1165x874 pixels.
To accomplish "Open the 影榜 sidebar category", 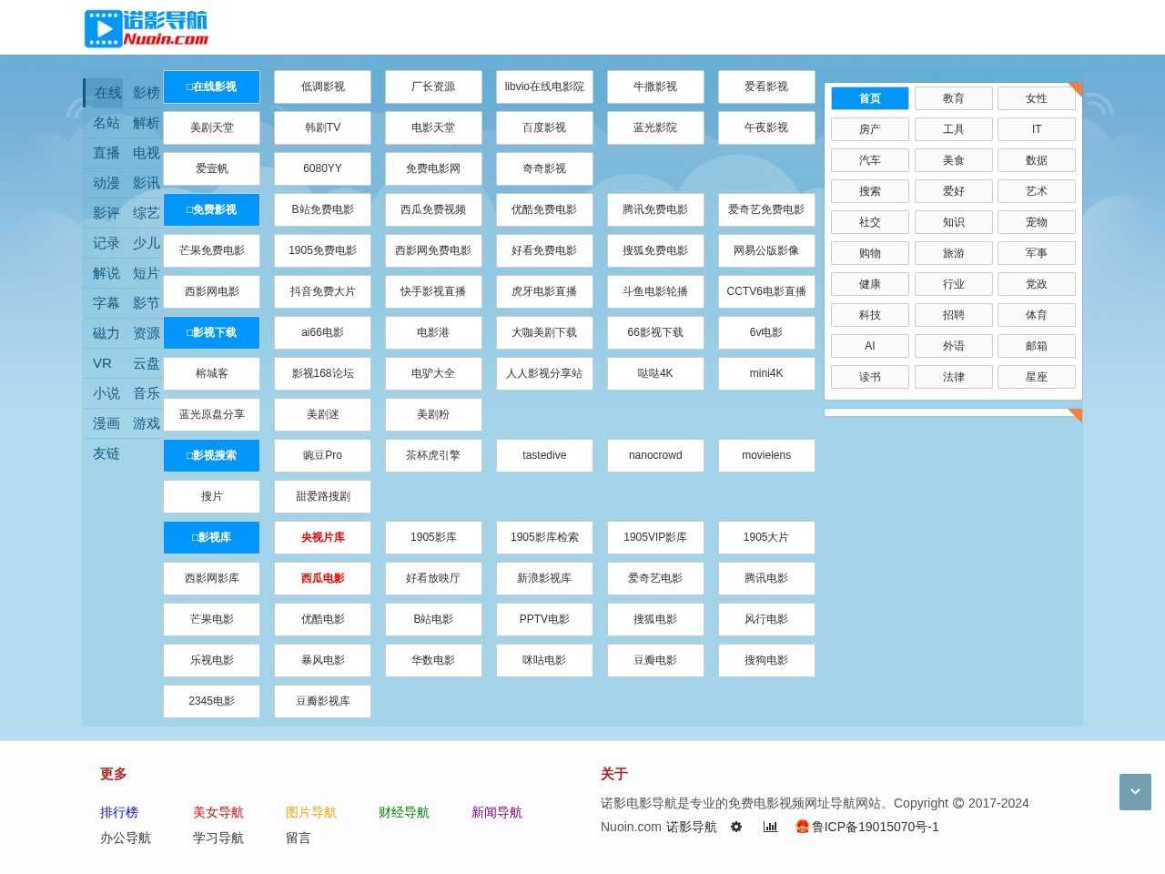I will pyautogui.click(x=146, y=93).
